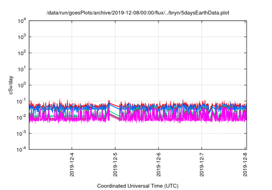
Task: Click the 10^-2 y-axis tick label
Action: [21, 117]
